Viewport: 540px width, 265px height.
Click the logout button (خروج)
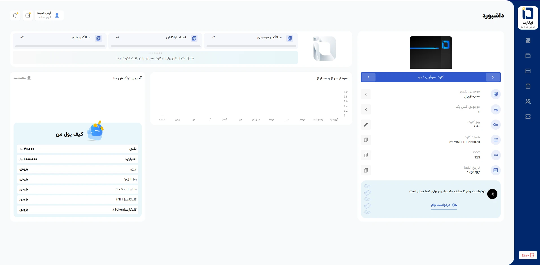(528, 255)
